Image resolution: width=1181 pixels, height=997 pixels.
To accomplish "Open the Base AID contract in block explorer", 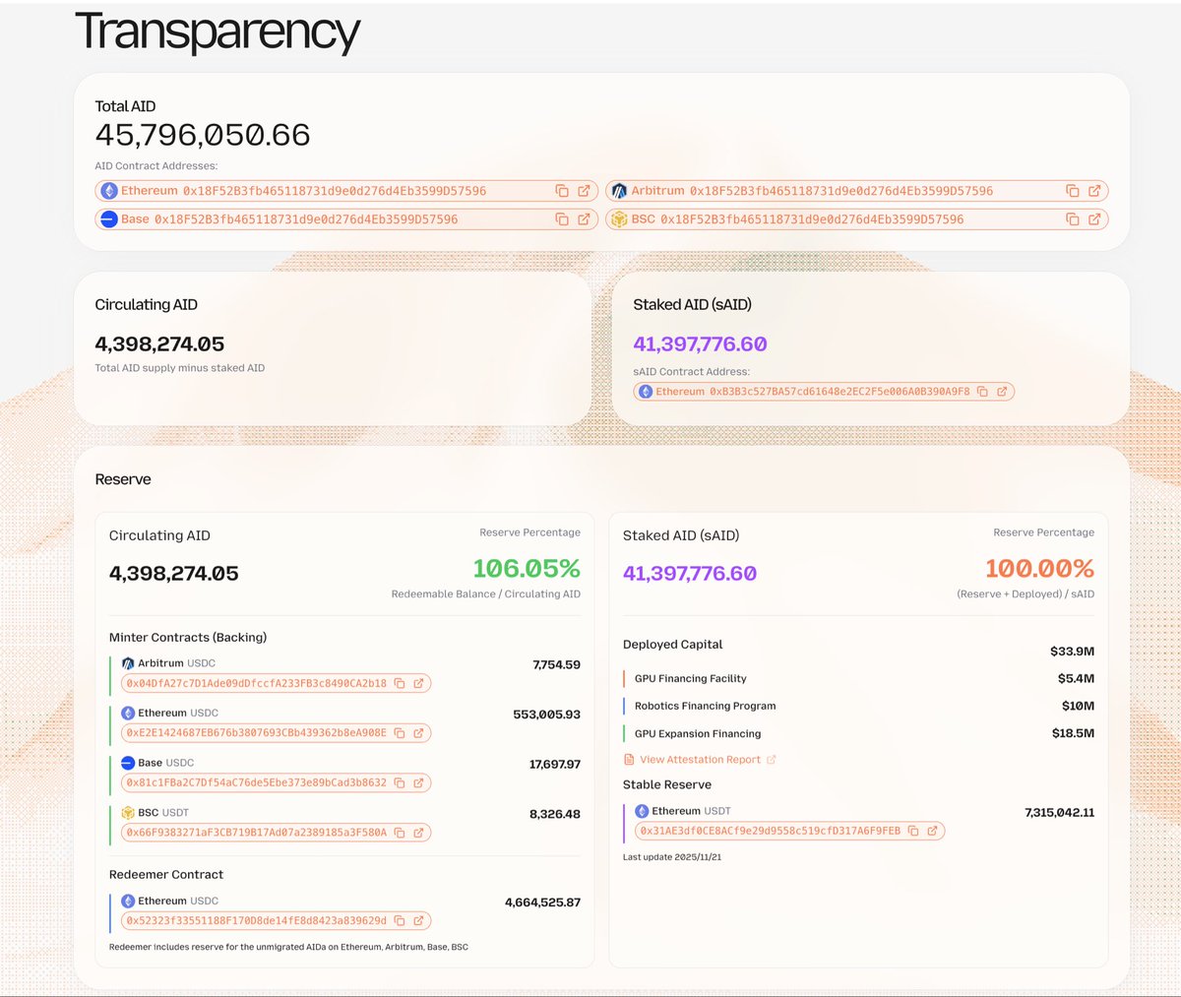I will tap(583, 219).
